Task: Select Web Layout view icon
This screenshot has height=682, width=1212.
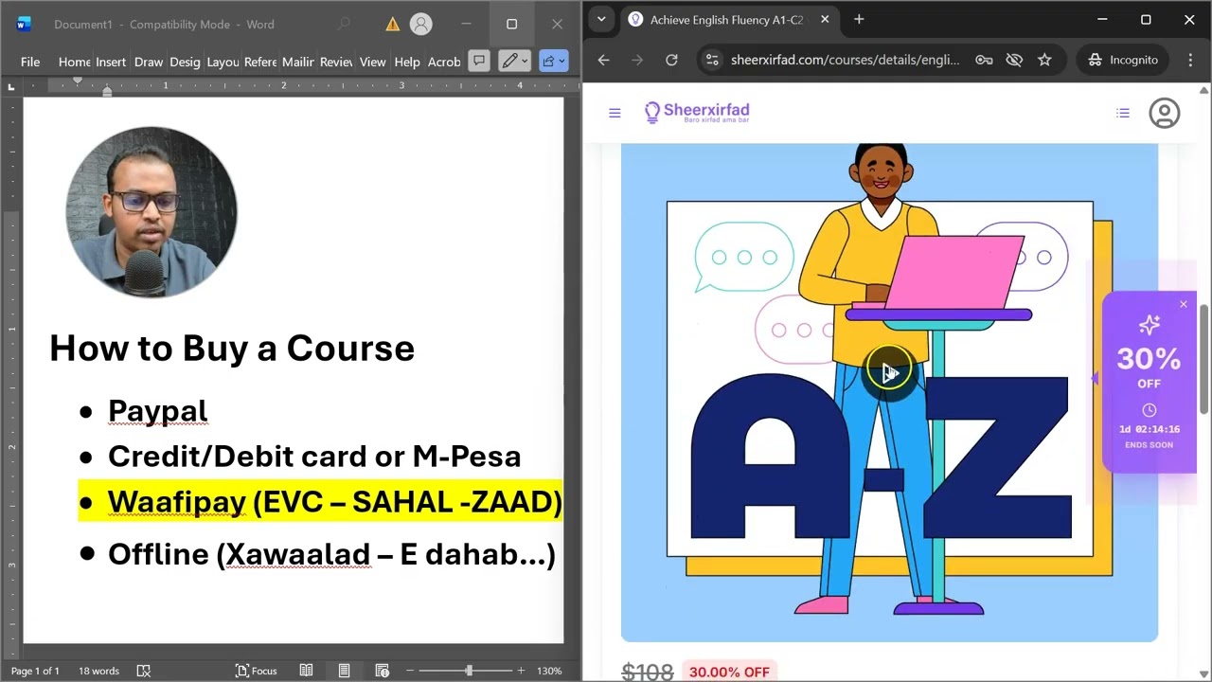Action: (x=382, y=671)
